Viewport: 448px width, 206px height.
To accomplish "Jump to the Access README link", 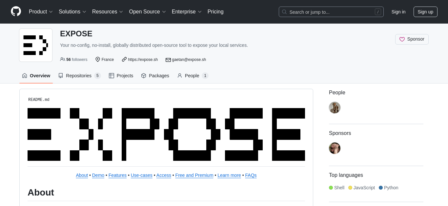I will click(x=164, y=175).
